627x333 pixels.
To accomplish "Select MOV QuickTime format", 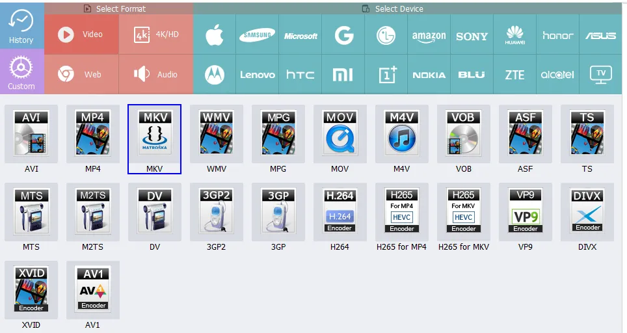I will pyautogui.click(x=340, y=139).
